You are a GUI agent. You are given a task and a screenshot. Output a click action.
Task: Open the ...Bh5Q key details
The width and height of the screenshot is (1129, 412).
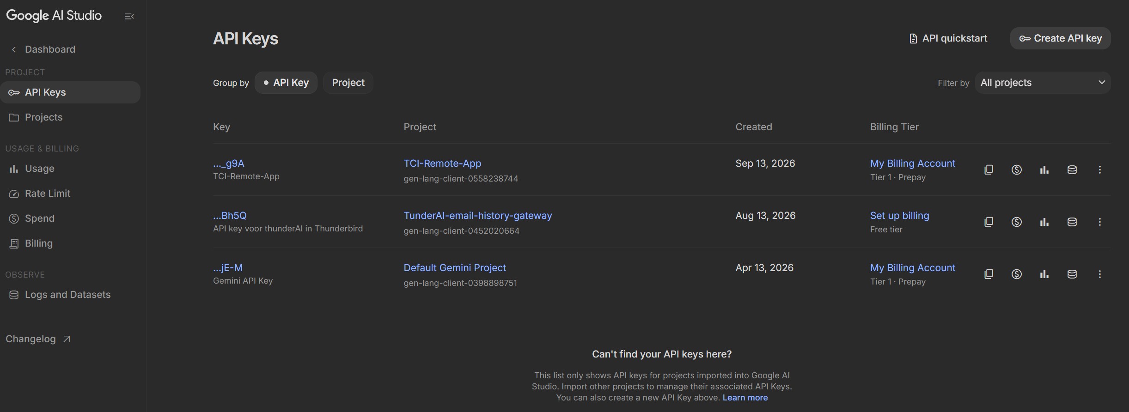click(x=230, y=216)
